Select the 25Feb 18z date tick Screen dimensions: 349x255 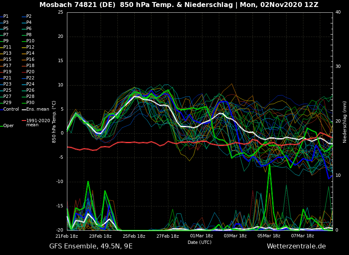(x=134, y=236)
